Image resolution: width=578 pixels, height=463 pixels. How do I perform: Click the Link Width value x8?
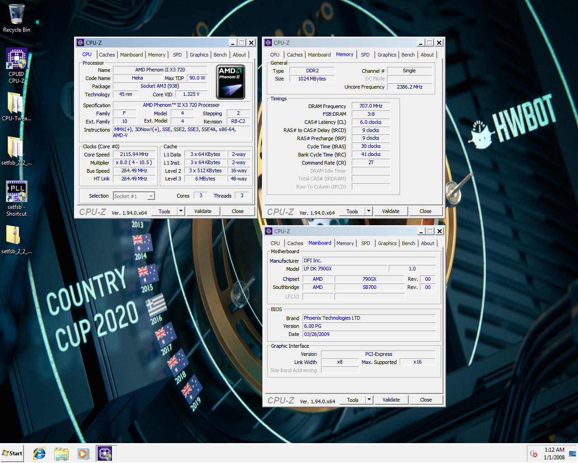click(340, 362)
